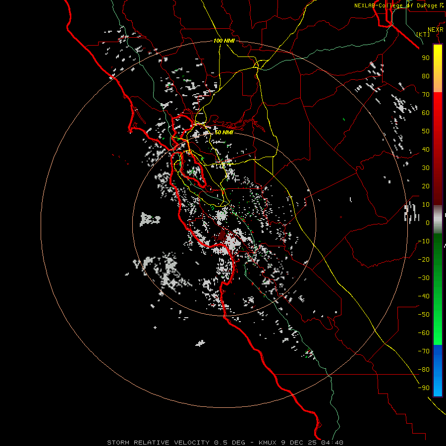Select the -40 value on the velocity scale
Viewport: 446px width, 446px height.
pyautogui.click(x=424, y=296)
